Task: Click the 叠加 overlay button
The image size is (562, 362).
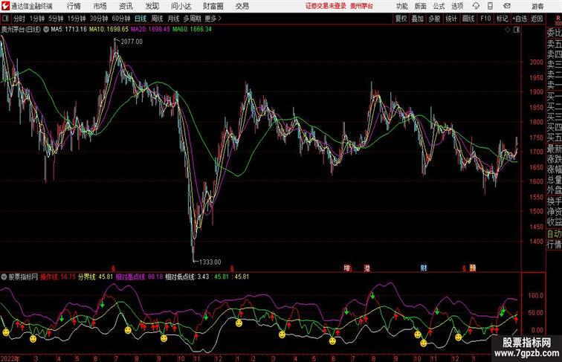Action: coord(417,19)
